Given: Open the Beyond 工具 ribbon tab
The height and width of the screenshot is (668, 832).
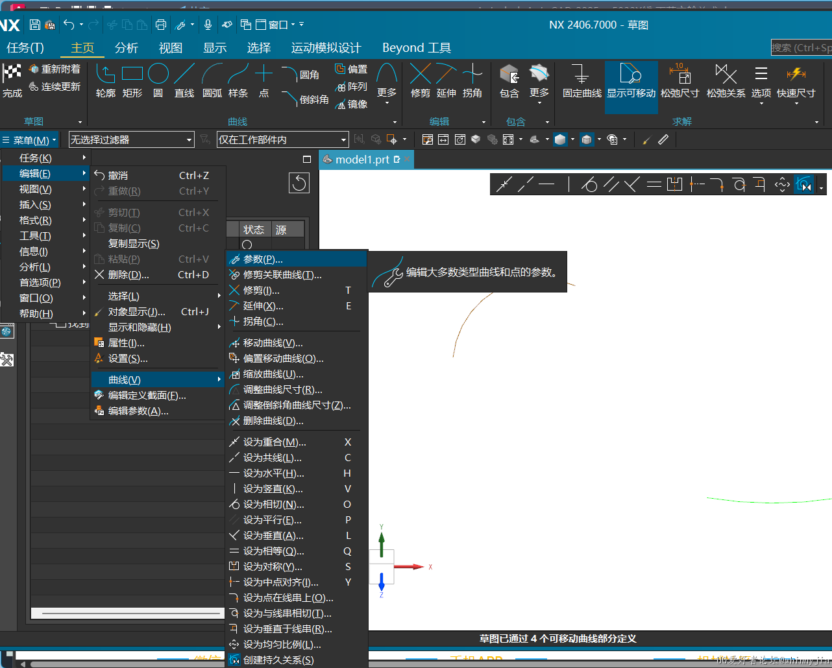Looking at the screenshot, I should click(x=417, y=48).
